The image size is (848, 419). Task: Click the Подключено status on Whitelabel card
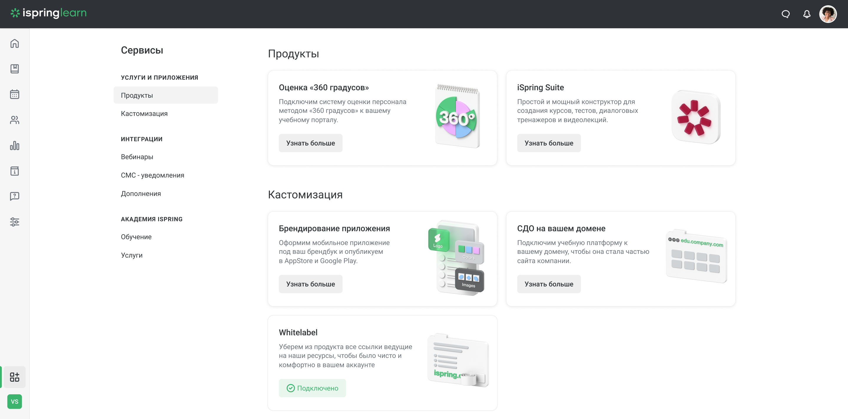tap(312, 388)
